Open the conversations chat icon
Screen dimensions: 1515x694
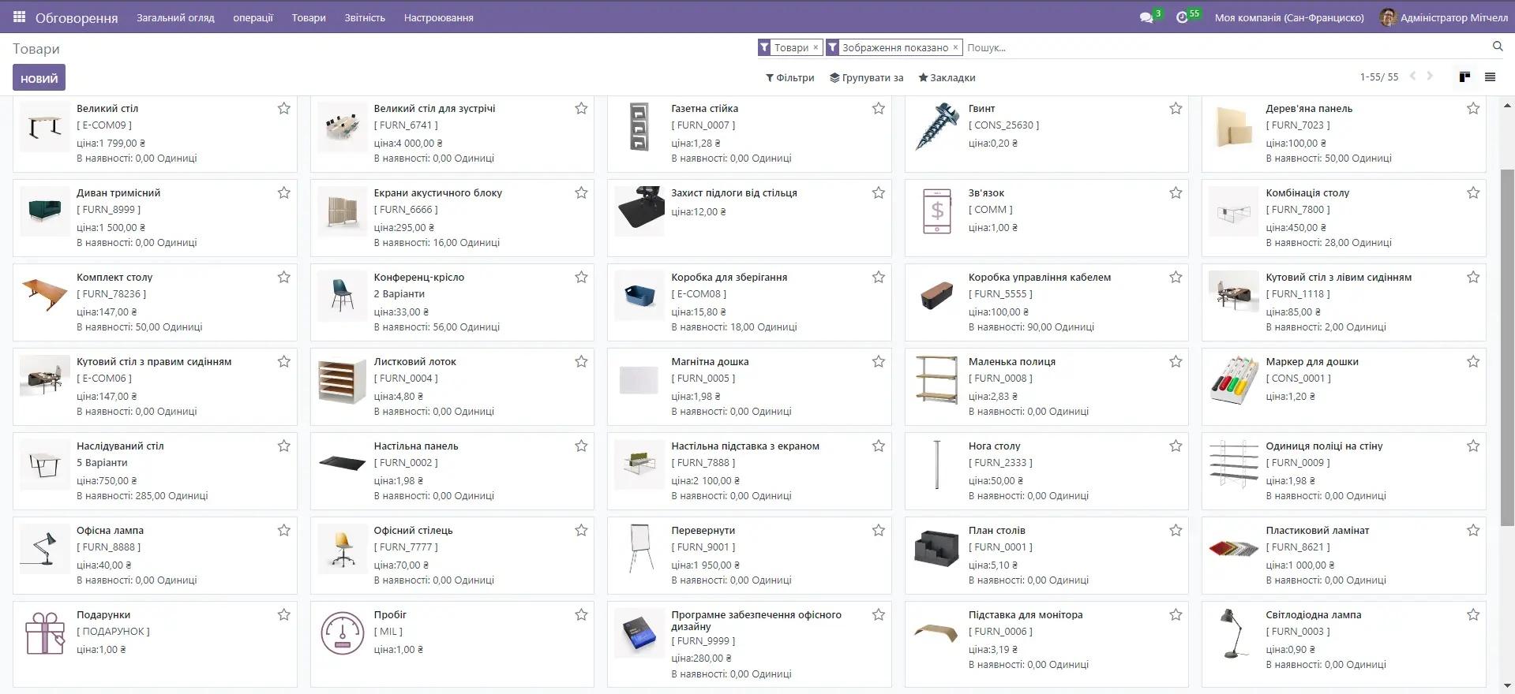(1146, 17)
